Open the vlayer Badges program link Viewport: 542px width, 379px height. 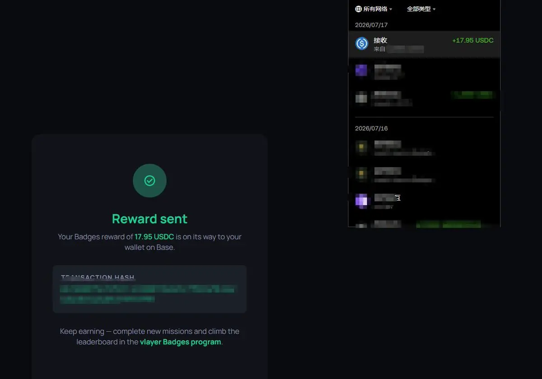pos(181,342)
